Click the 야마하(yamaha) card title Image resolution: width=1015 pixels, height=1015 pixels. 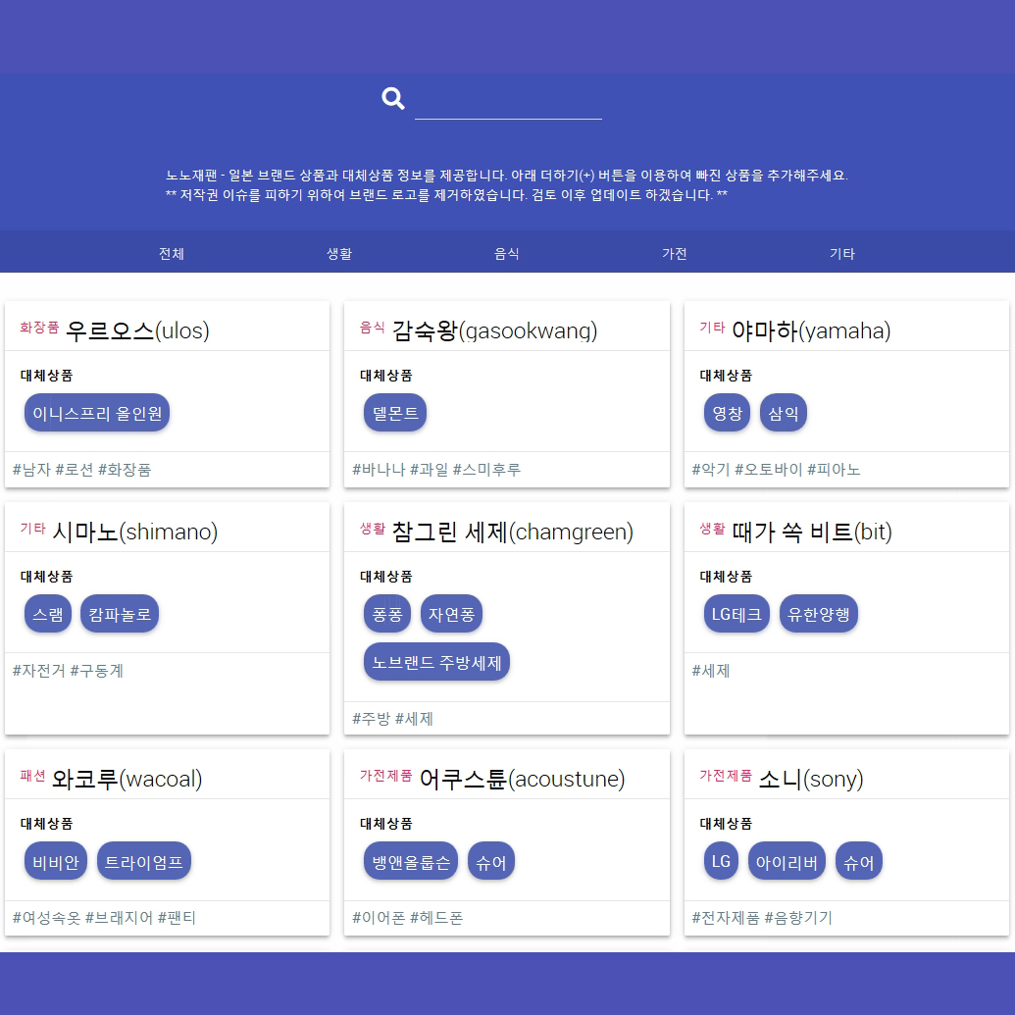pos(811,330)
